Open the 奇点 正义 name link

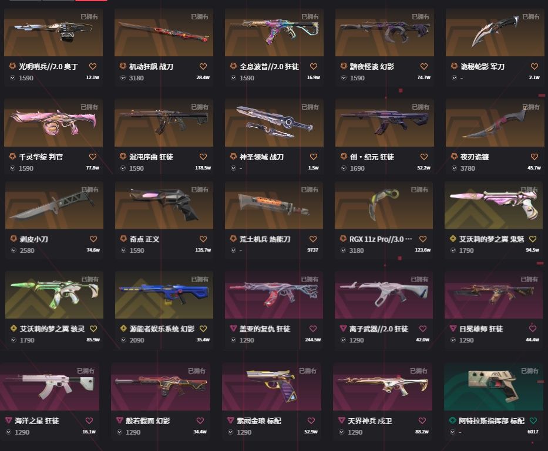[x=144, y=239]
